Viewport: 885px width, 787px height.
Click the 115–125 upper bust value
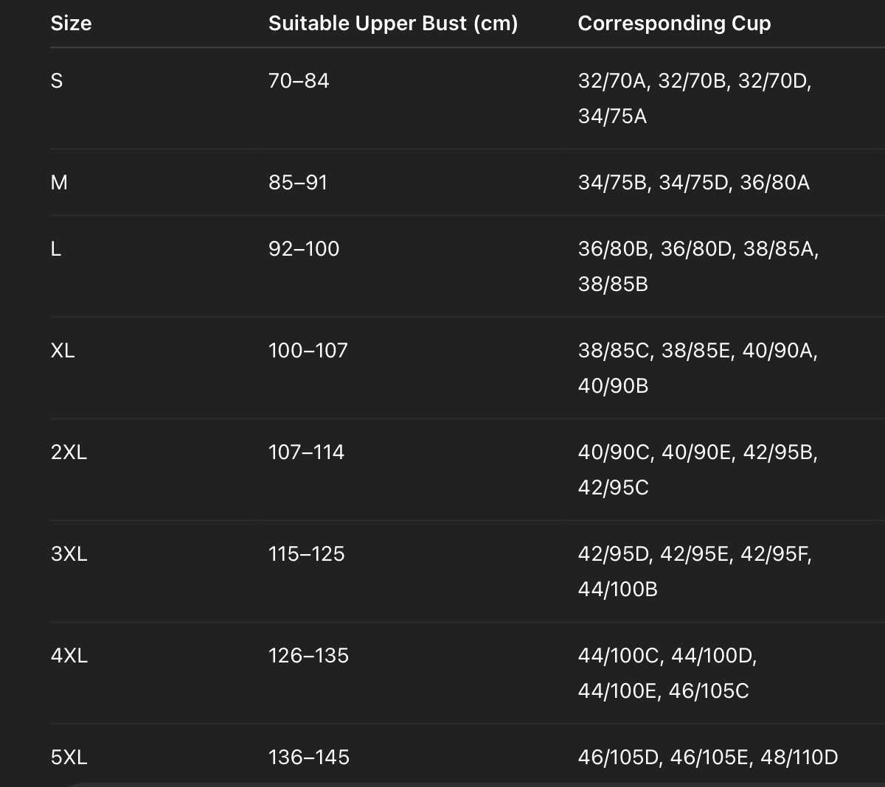(306, 554)
